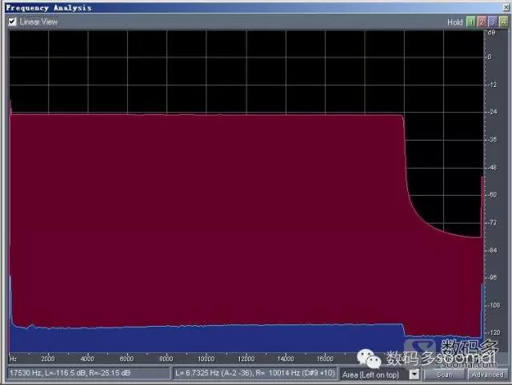The image size is (512, 385).
Task: Click the display style dropdown arrow
Action: (414, 375)
